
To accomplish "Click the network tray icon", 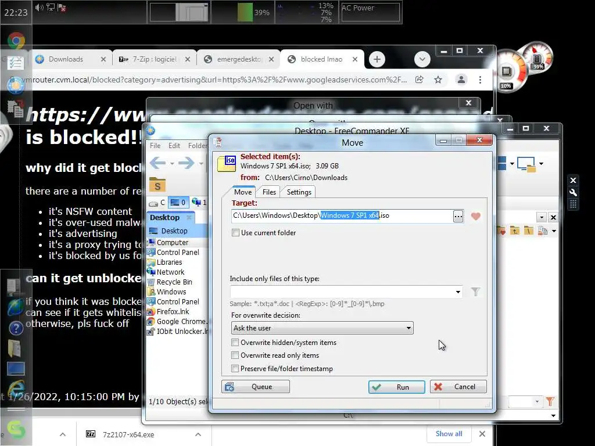I will (x=51, y=7).
